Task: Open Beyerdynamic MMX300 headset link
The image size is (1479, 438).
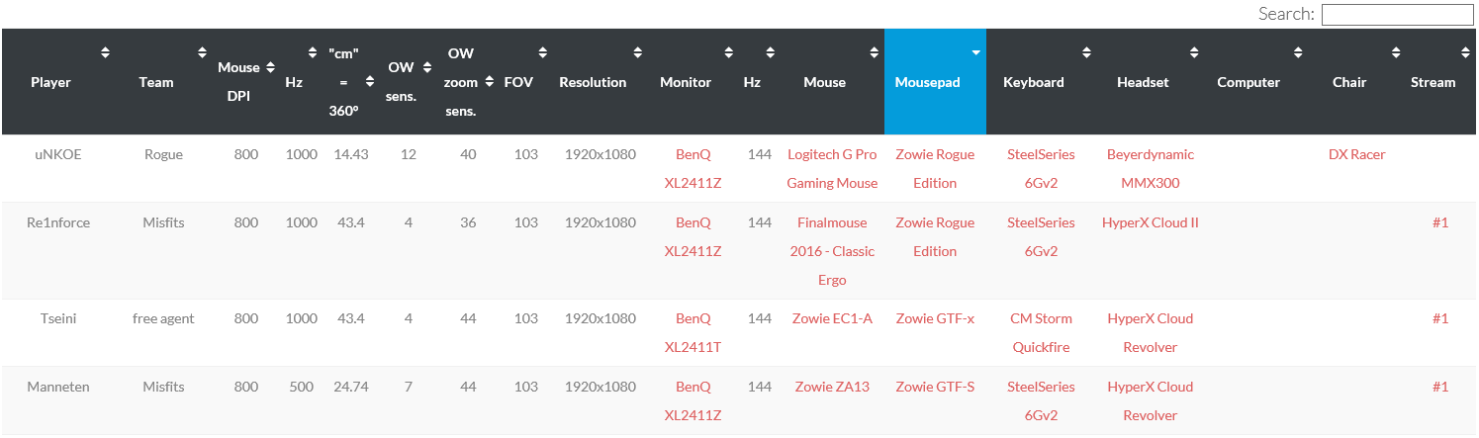Action: tap(1151, 169)
